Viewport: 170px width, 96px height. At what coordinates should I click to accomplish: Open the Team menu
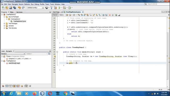pyautogui.click(x=47, y=4)
